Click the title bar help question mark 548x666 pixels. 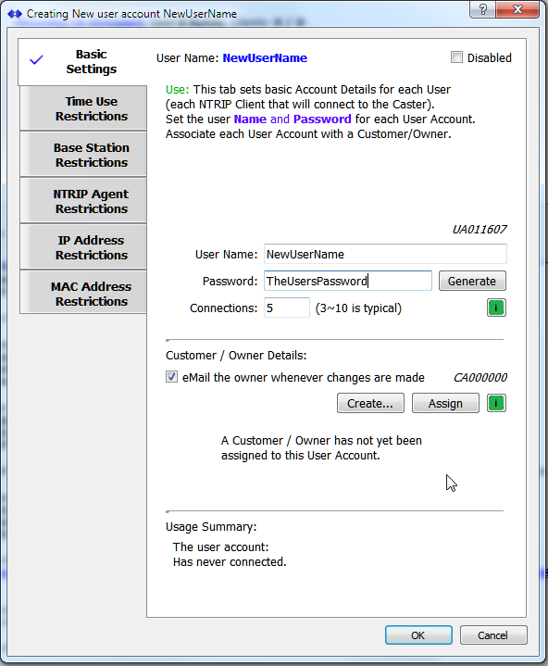pyautogui.click(x=482, y=9)
